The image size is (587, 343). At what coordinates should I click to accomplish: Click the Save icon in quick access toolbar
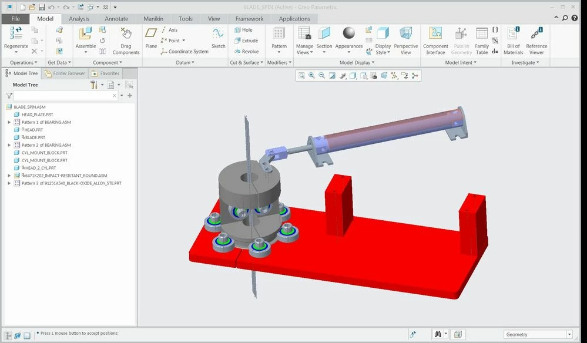coord(42,7)
